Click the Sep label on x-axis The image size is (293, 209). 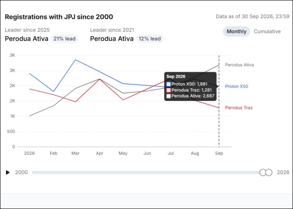click(x=219, y=153)
